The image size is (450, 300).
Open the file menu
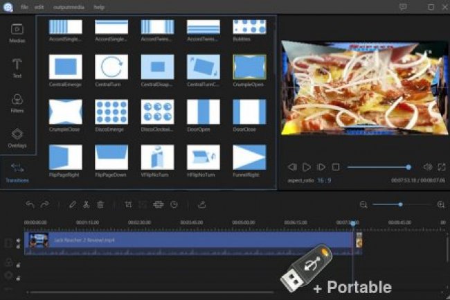click(x=24, y=7)
